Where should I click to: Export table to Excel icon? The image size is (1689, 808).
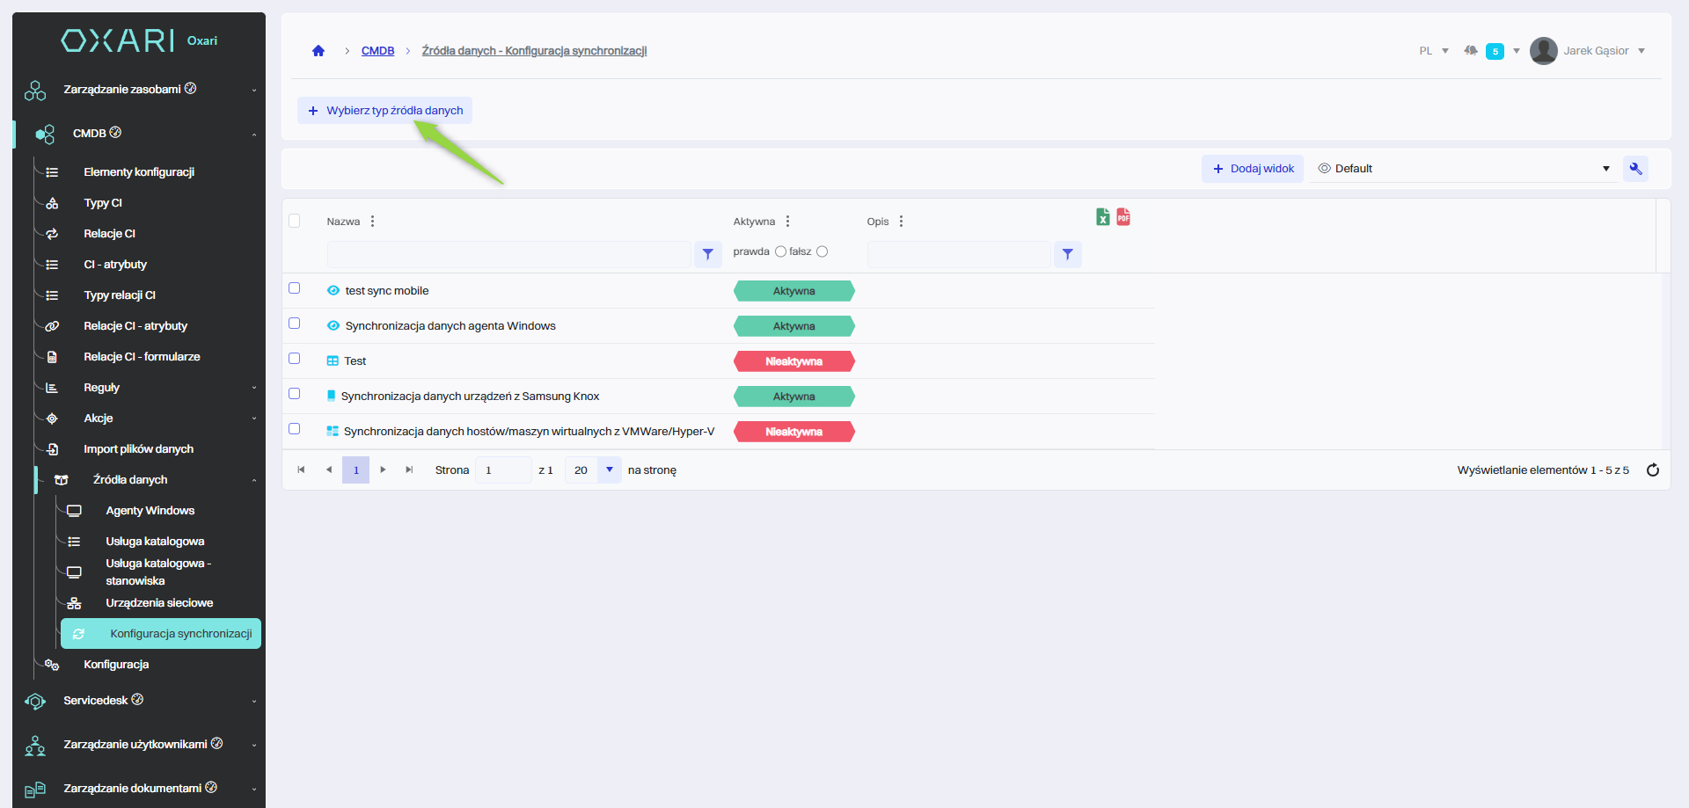tap(1102, 217)
